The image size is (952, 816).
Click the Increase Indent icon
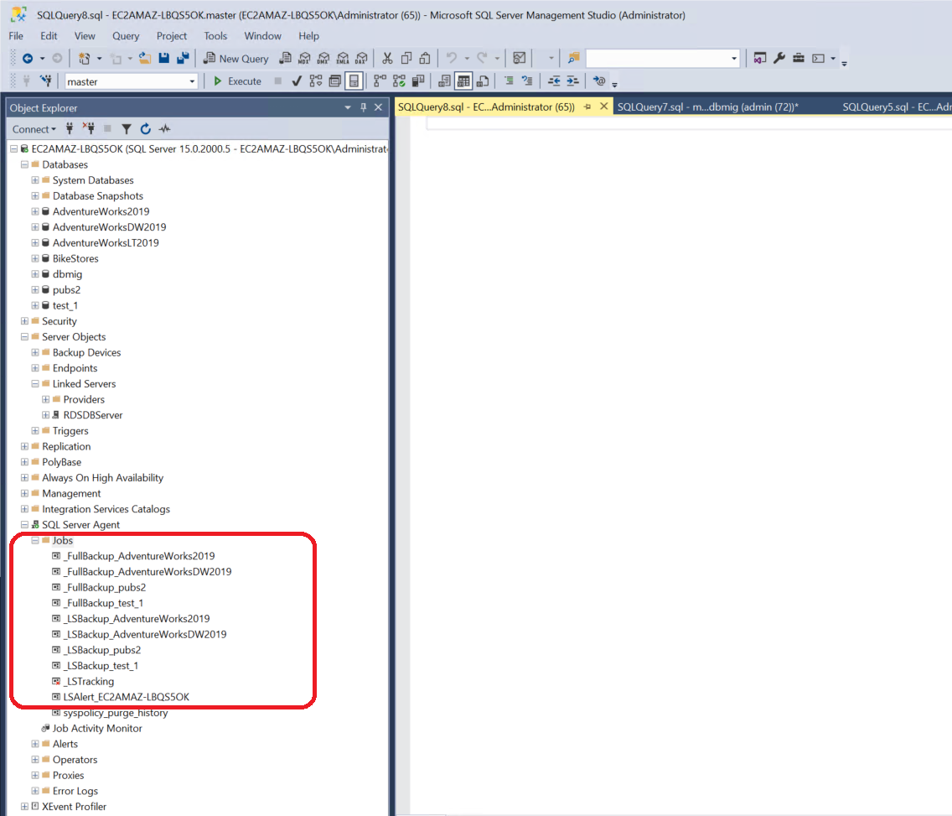[572, 81]
